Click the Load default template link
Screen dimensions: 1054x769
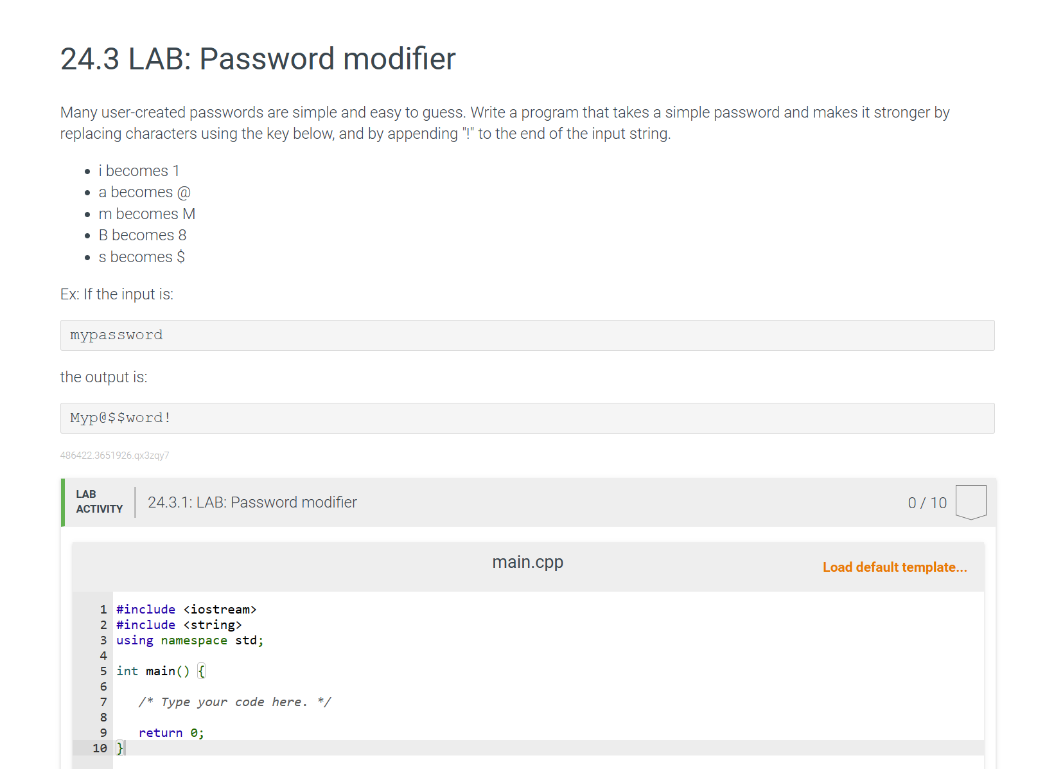pos(894,567)
